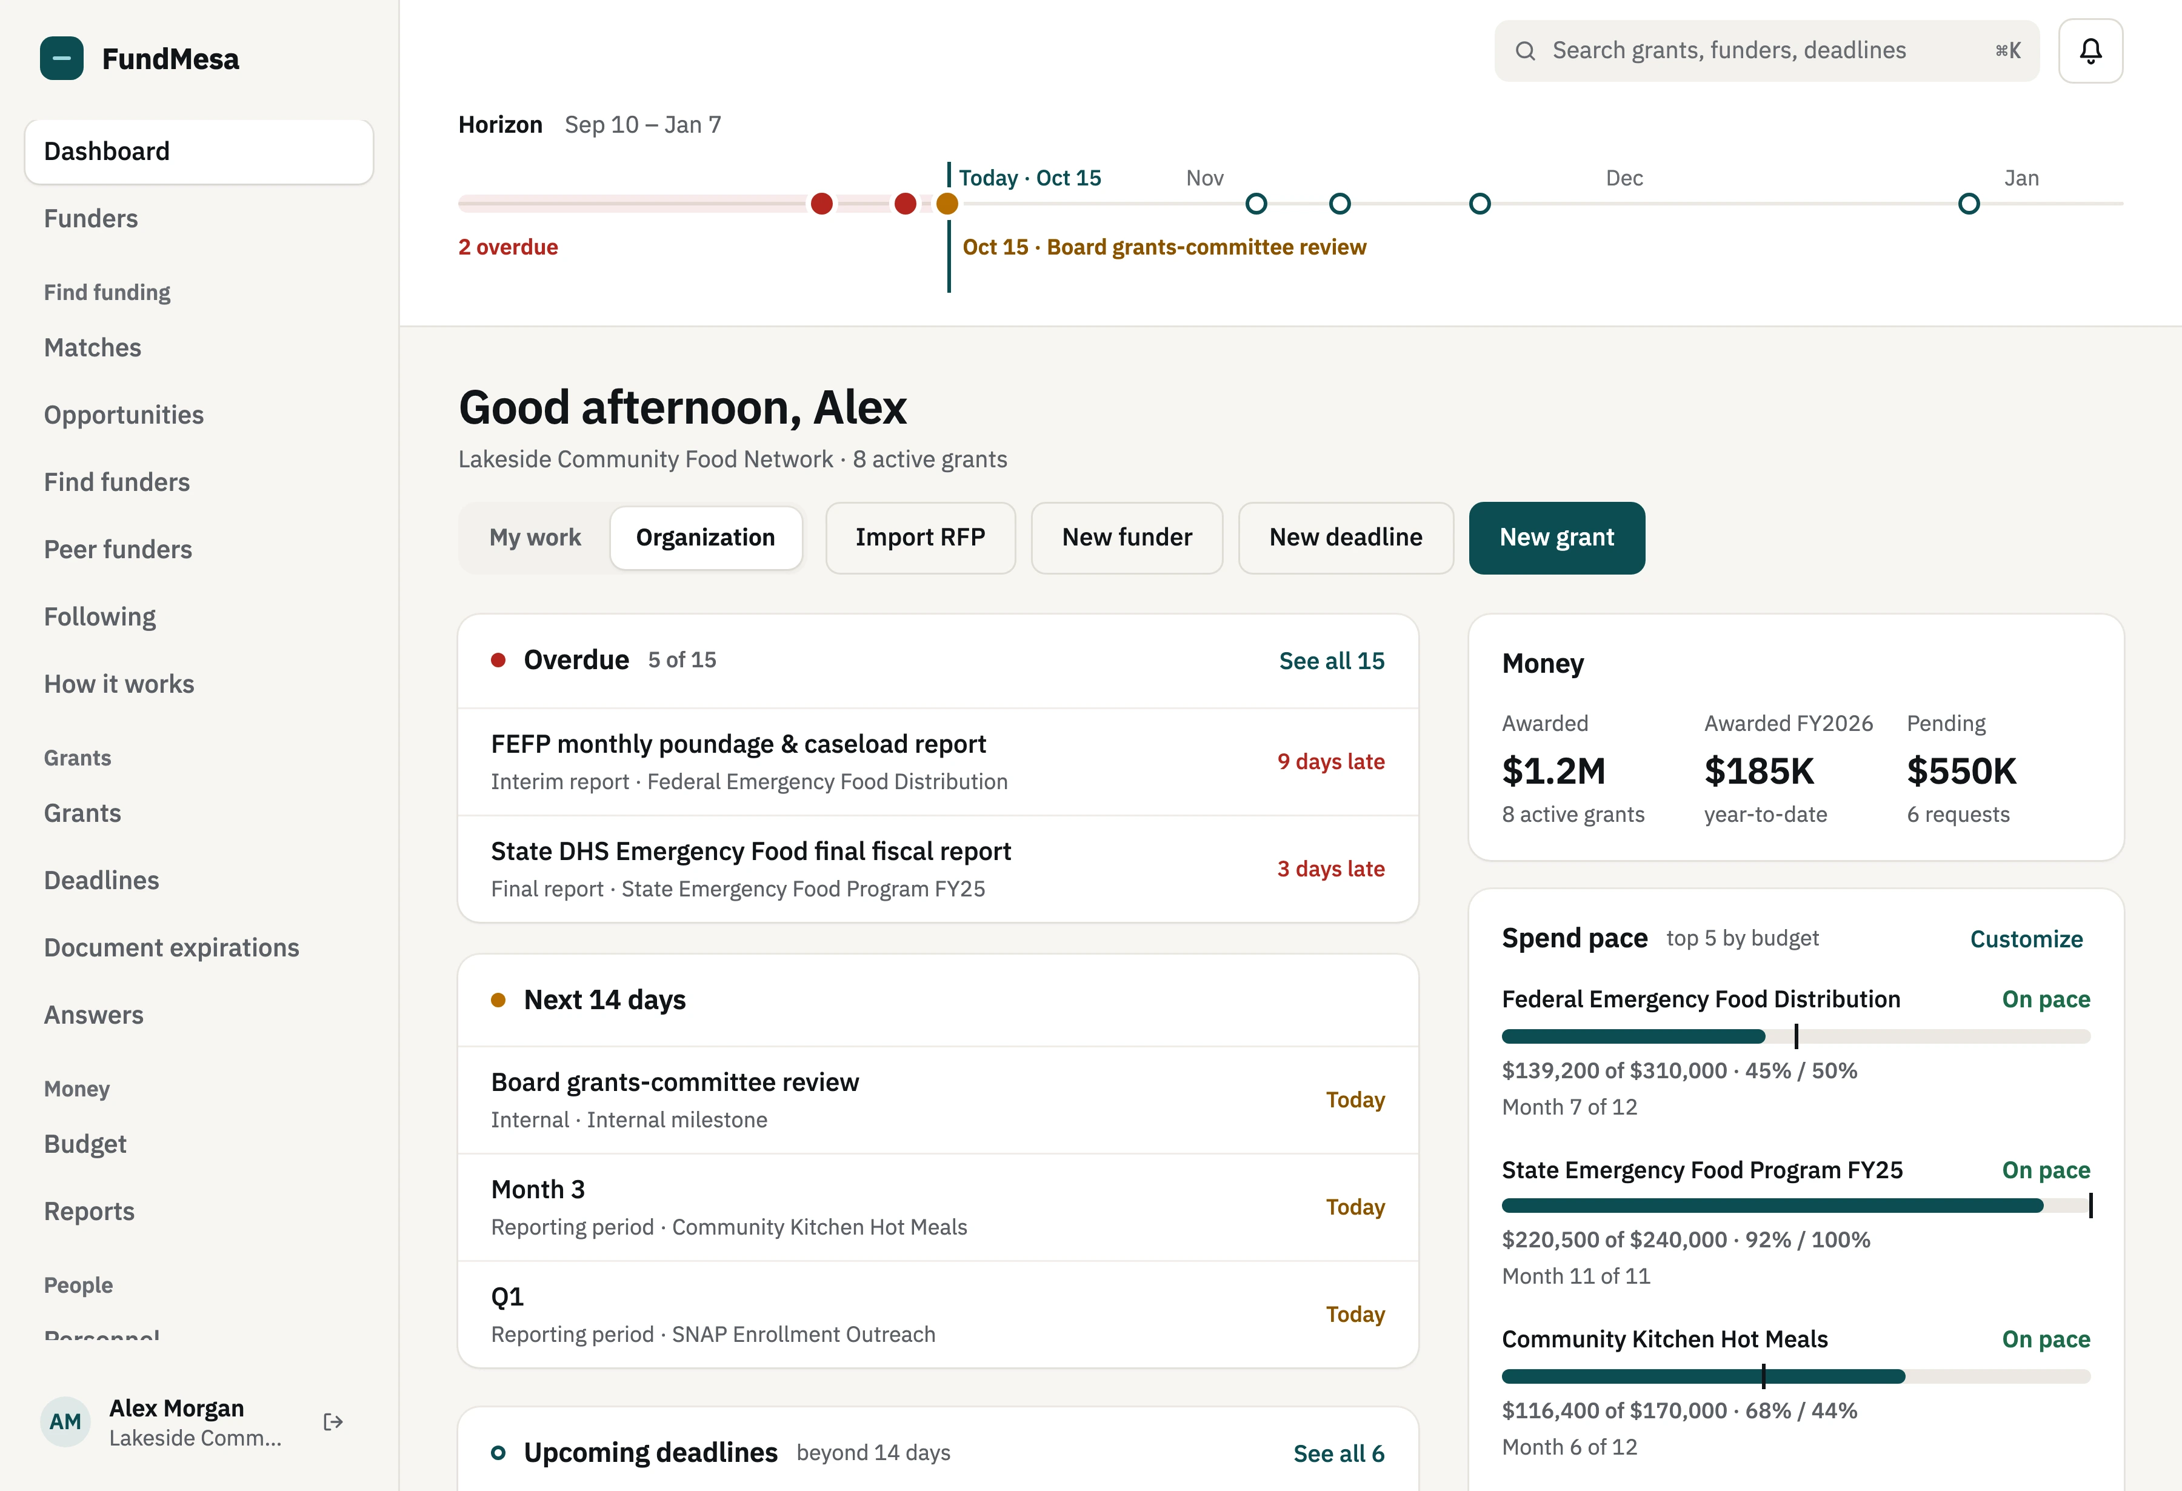2182x1491 pixels.
Task: Click the search magnifier icon
Action: (x=1526, y=51)
